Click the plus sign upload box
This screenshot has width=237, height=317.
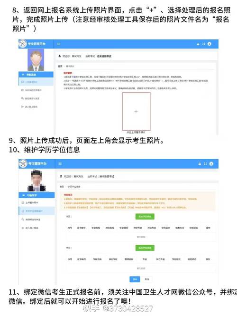tap(137, 111)
